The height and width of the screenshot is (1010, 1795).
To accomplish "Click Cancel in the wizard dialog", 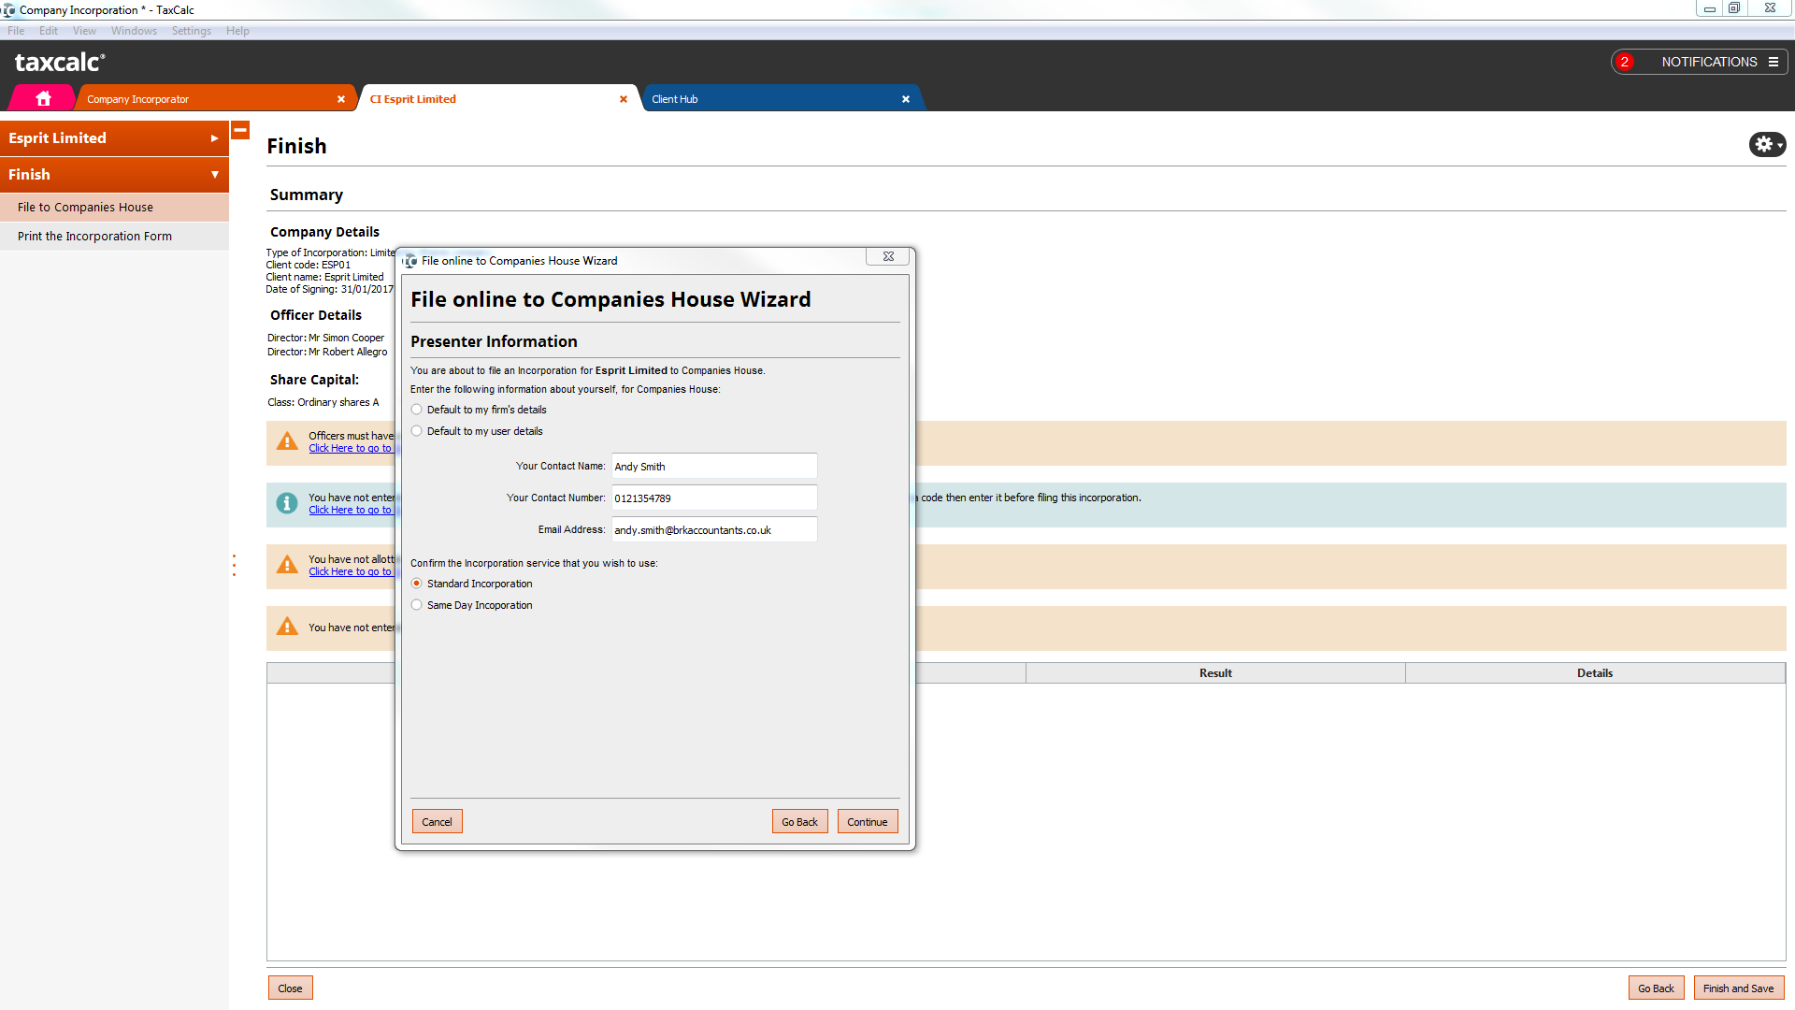I will click(437, 822).
